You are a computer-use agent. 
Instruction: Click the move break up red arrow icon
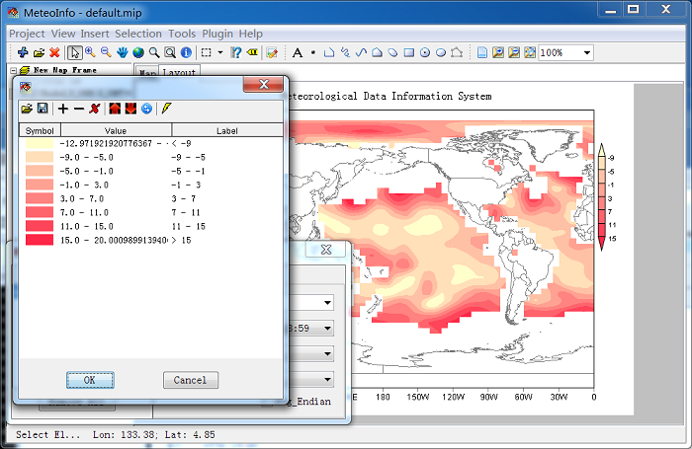click(115, 109)
